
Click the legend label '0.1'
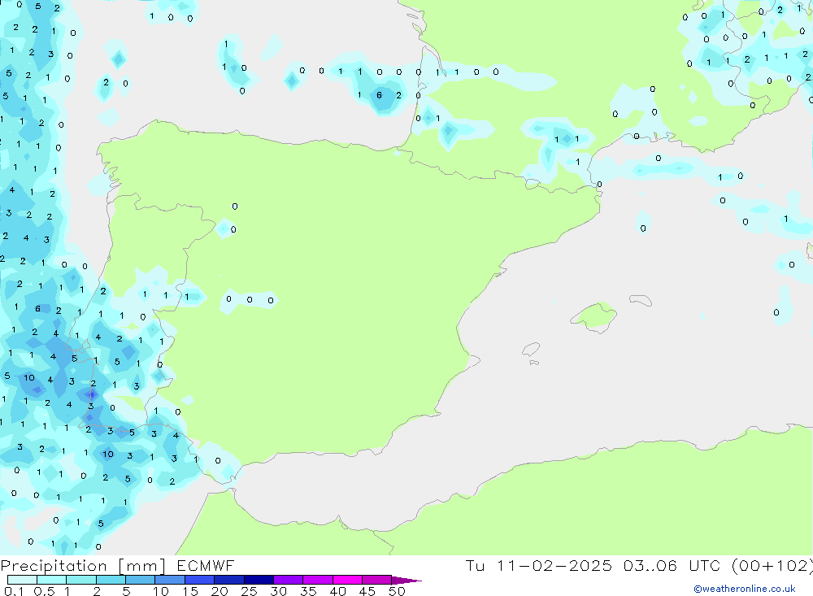tap(14, 591)
